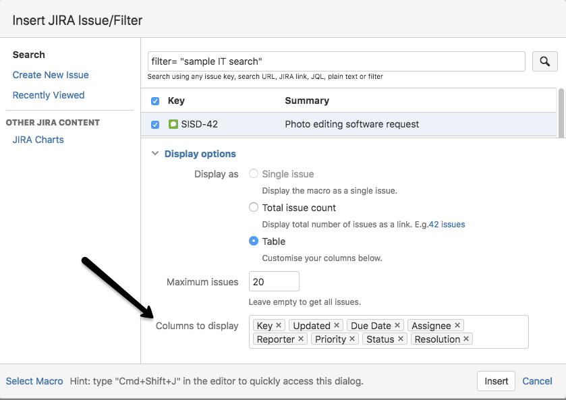Collapse the Display options chevron
The width and height of the screenshot is (566, 400).
point(155,153)
